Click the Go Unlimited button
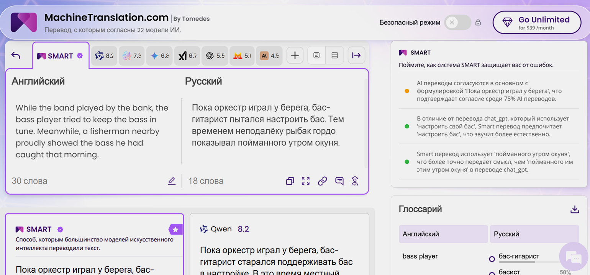 537,23
